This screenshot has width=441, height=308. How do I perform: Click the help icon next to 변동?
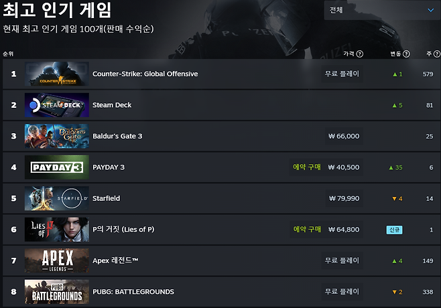click(406, 54)
